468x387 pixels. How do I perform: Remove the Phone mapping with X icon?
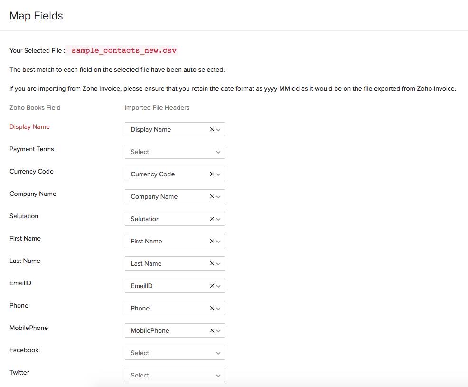[212, 308]
